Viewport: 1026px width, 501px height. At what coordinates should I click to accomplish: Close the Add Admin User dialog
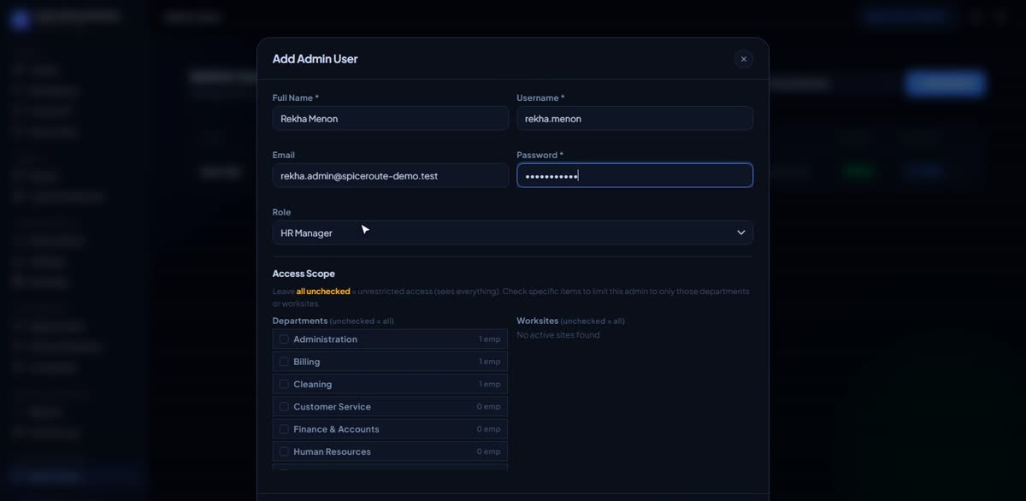(743, 59)
